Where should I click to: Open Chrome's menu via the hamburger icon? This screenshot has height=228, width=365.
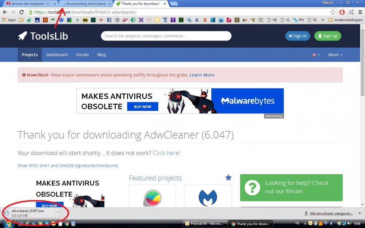pos(361,11)
